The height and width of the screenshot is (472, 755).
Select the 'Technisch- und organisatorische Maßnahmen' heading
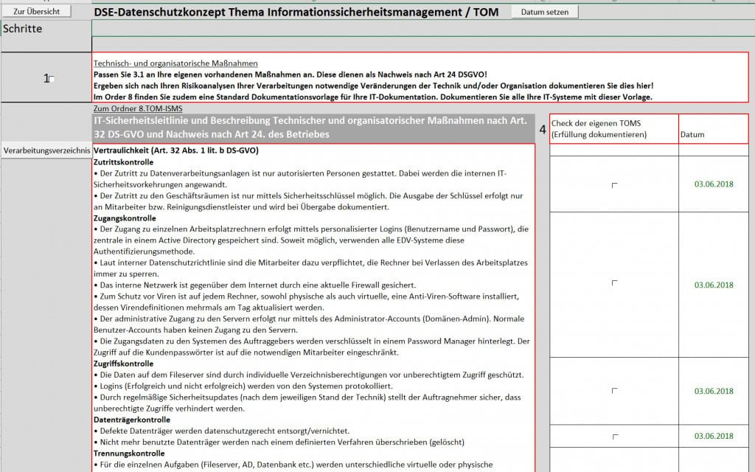[x=176, y=64]
